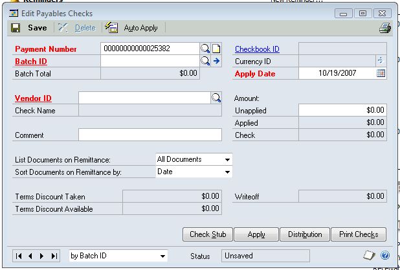The height and width of the screenshot is (270, 400).
Task: Click the Applied amount value
Action: pos(375,122)
